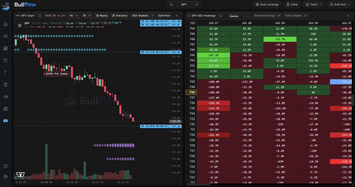Screen dimensions: 355x187
Task: Click the T text sidebar icon
Action: click(x=6, y=72)
